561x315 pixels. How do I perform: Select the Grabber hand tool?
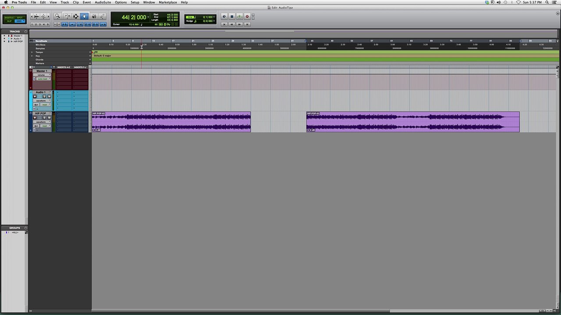[84, 16]
